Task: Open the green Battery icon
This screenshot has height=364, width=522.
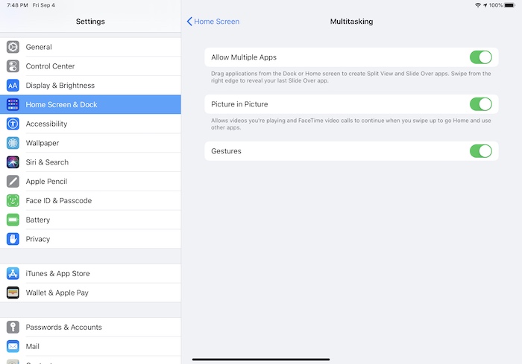Action: 13,220
